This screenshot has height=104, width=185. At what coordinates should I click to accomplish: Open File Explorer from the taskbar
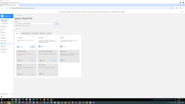pyautogui.click(x=12, y=100)
